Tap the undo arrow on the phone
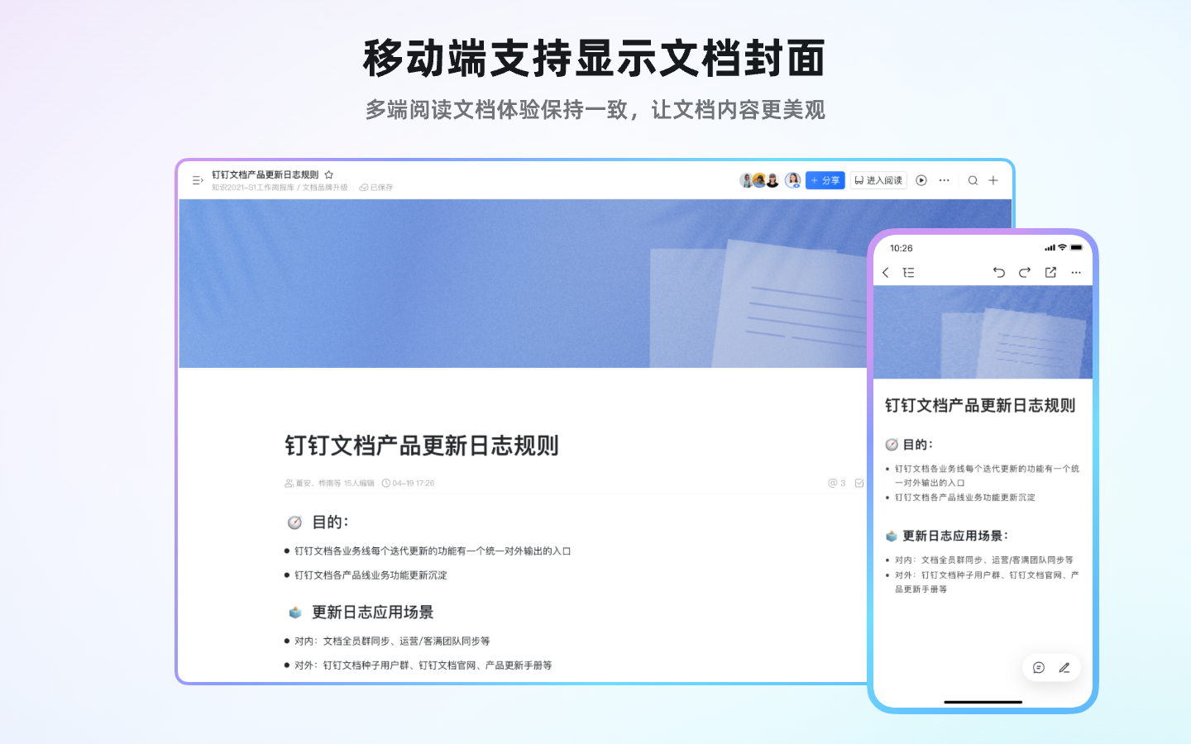Image resolution: width=1191 pixels, height=744 pixels. (x=999, y=273)
